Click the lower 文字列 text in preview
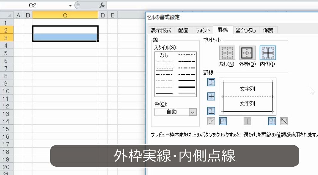 click(247, 104)
